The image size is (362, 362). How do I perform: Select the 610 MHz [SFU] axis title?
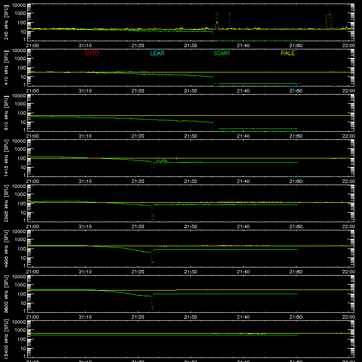(x=6, y=113)
